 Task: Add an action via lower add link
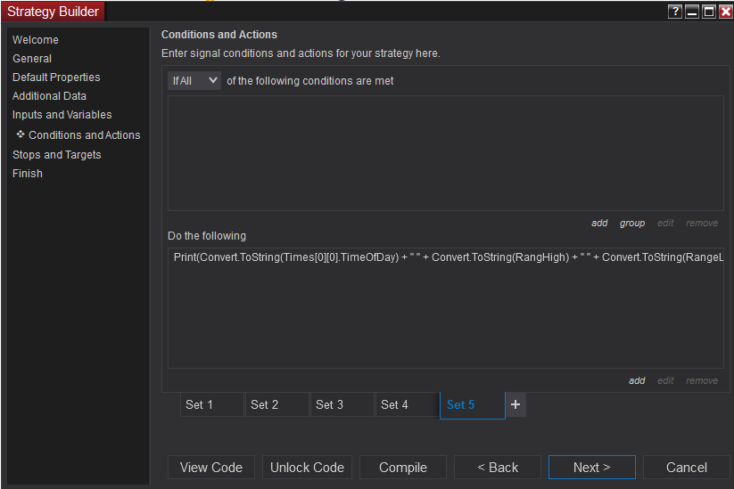[637, 380]
